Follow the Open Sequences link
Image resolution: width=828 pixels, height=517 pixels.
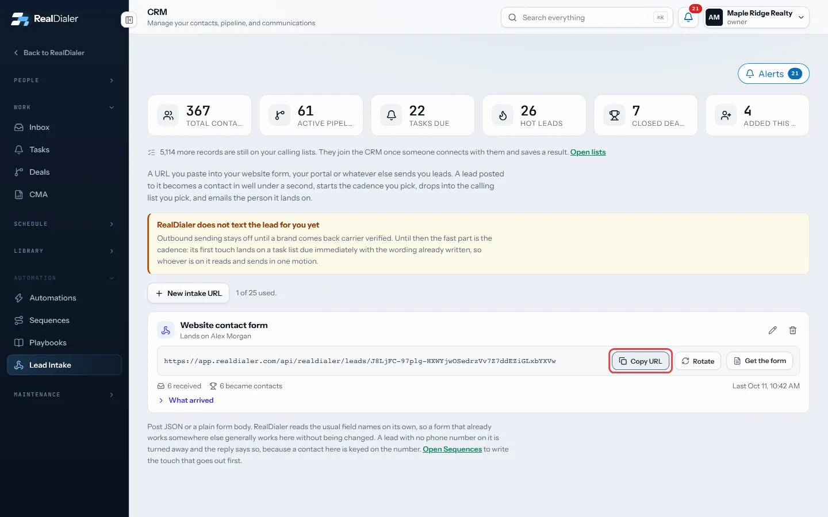click(452, 449)
